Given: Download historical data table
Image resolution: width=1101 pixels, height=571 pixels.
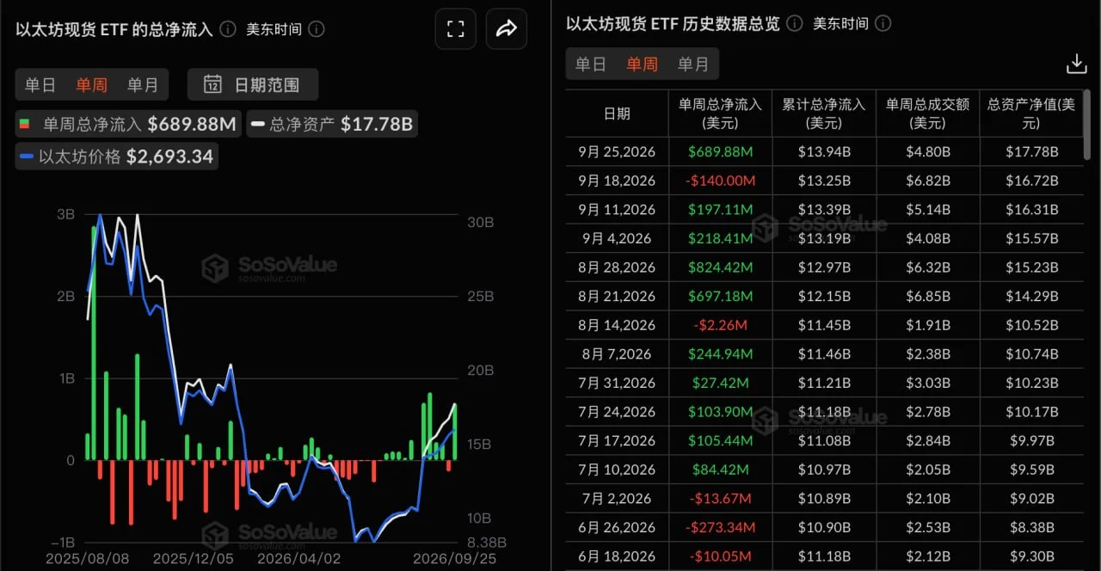Looking at the screenshot, I should point(1076,64).
